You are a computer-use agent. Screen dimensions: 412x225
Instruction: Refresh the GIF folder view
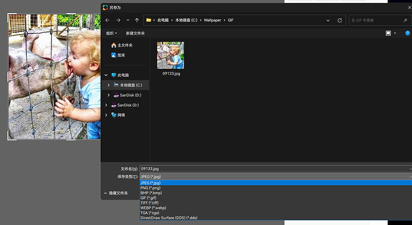click(x=340, y=20)
